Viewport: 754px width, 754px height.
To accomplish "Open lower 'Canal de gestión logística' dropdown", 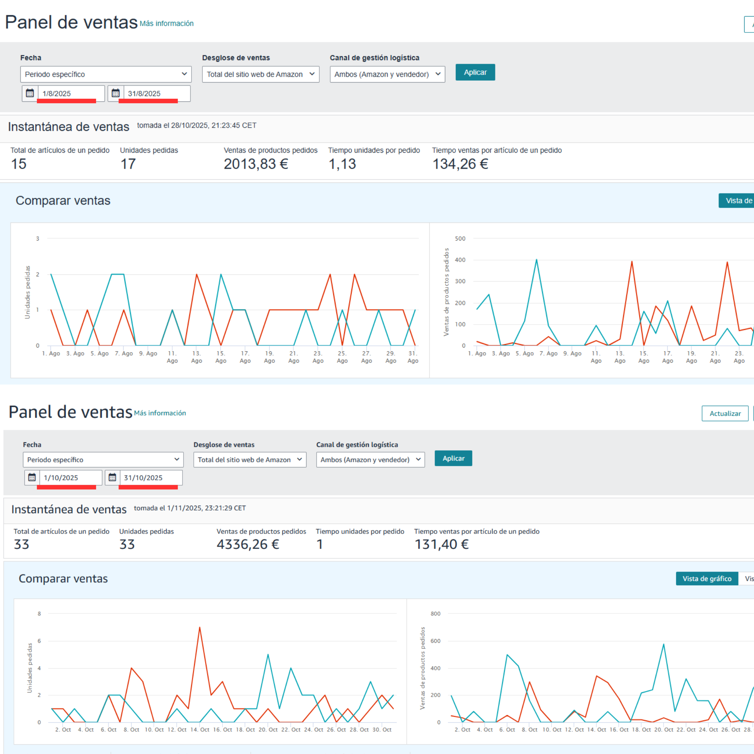I will coord(370,459).
